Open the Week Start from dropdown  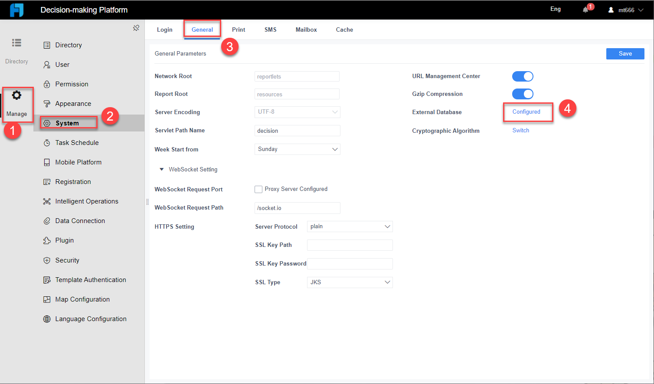297,149
